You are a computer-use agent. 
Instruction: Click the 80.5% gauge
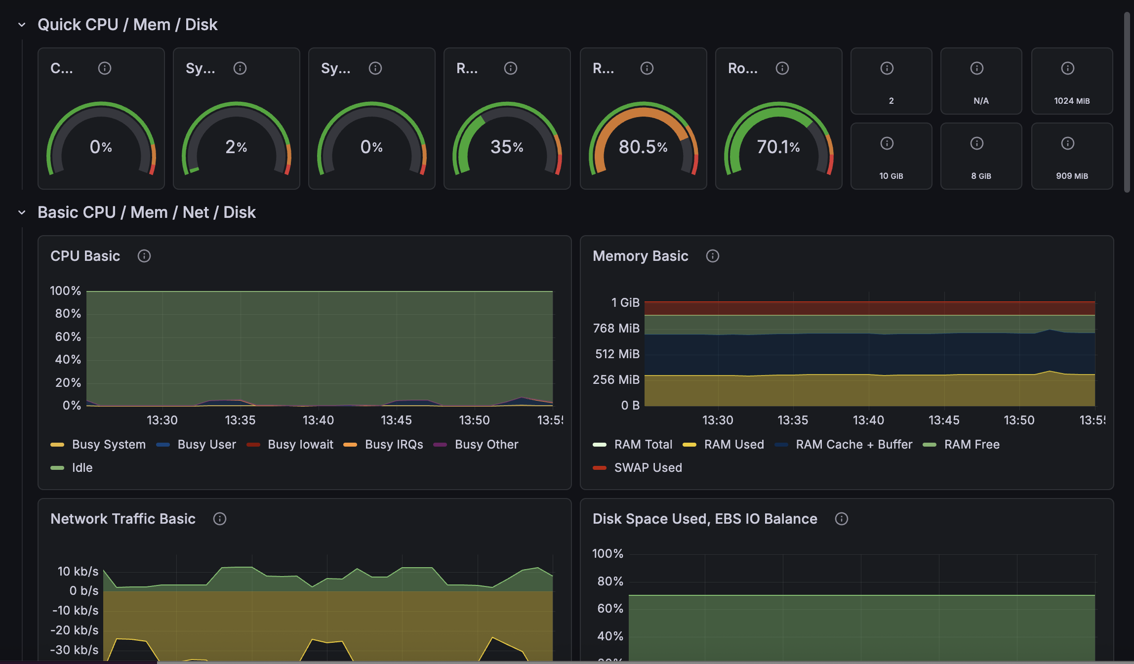click(x=644, y=139)
